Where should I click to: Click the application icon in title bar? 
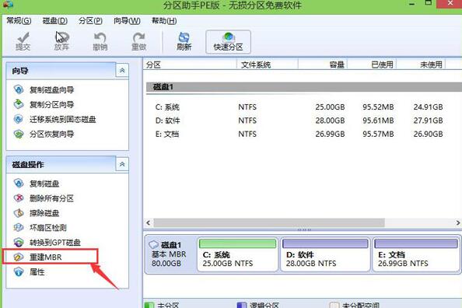pyautogui.click(x=8, y=4)
